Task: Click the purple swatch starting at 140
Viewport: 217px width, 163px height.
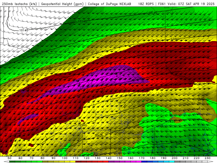Action: [111, 162]
